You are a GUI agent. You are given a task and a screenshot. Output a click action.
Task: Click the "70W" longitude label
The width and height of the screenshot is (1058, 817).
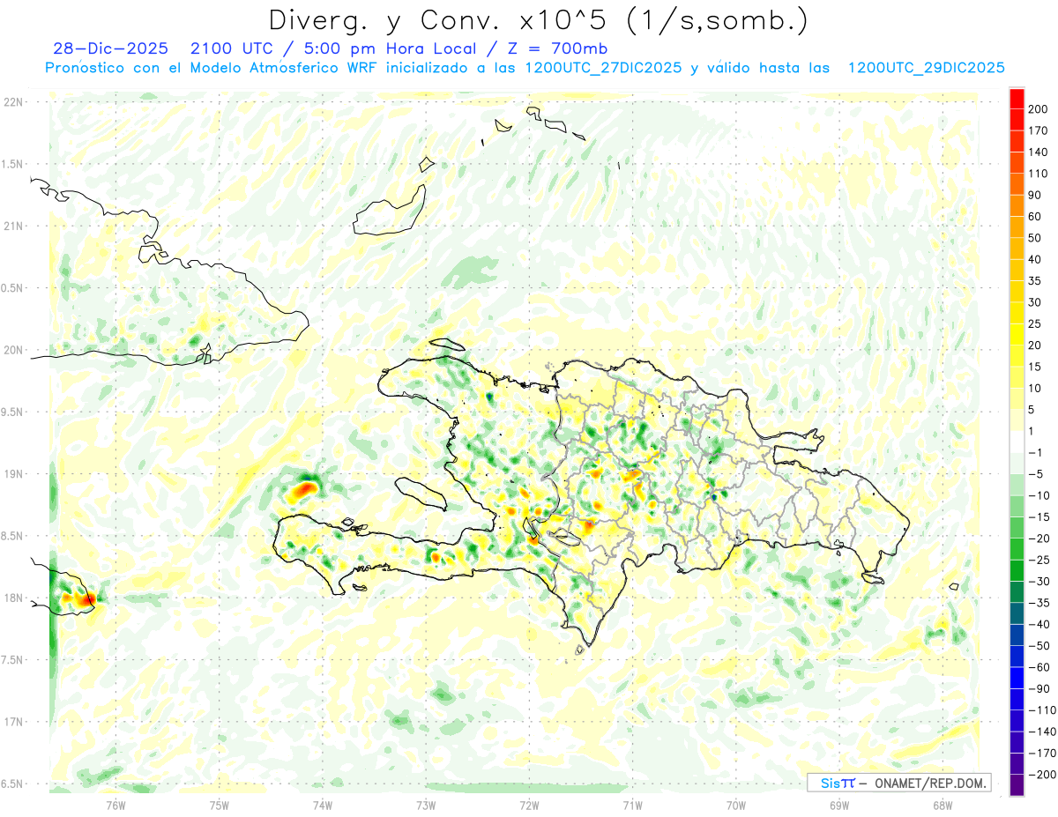pos(736,804)
